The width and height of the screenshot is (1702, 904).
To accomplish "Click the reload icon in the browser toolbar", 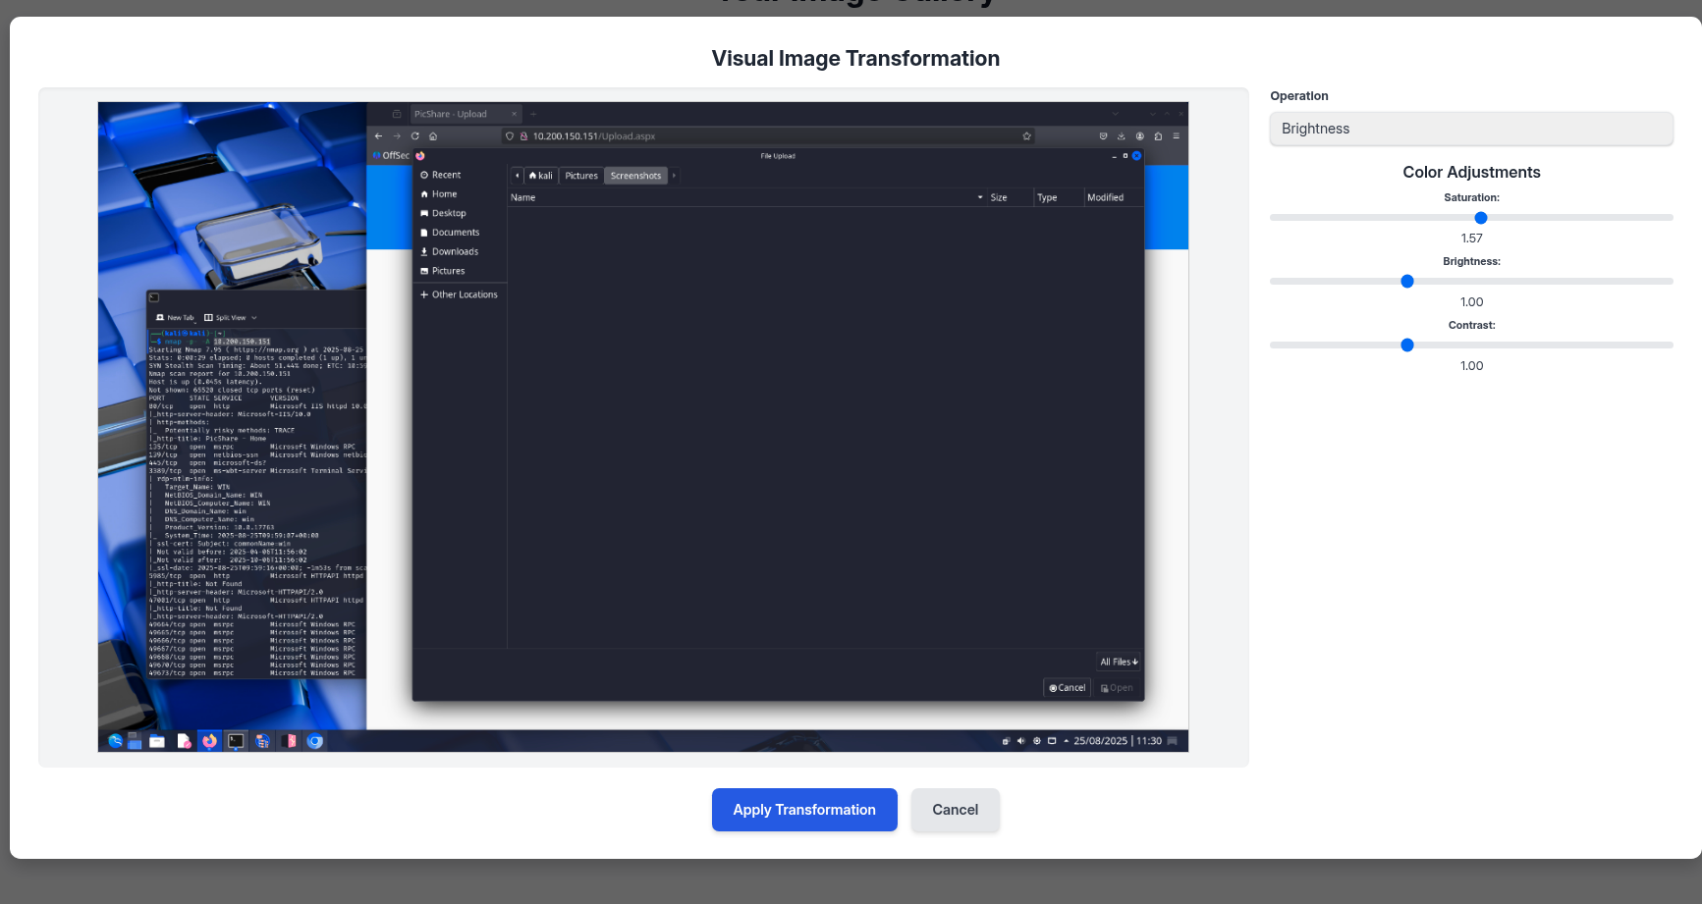I will [x=415, y=136].
